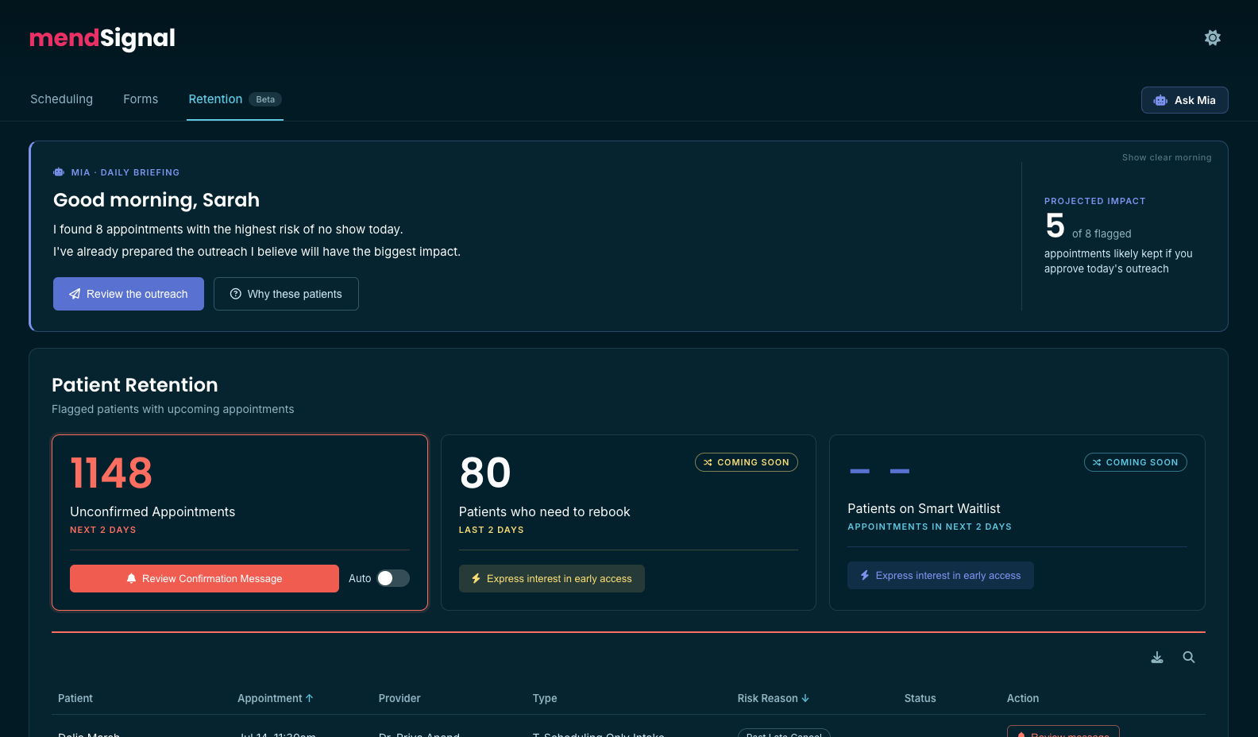Click the Beta badge next to Retention

[x=265, y=99]
